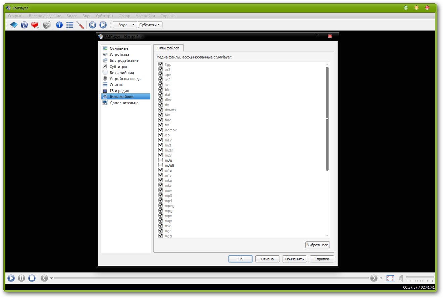Open the Обзор menu
443x298 pixels.
pyautogui.click(x=124, y=16)
